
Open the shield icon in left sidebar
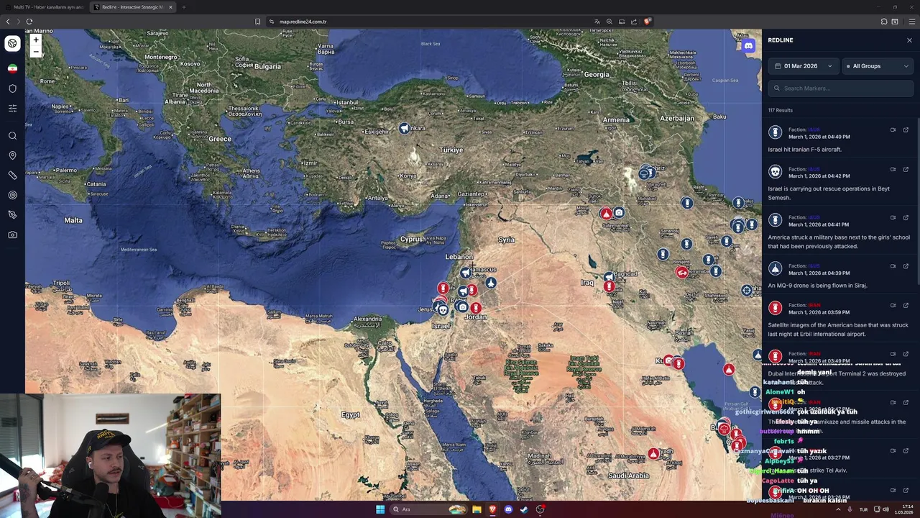[12, 88]
